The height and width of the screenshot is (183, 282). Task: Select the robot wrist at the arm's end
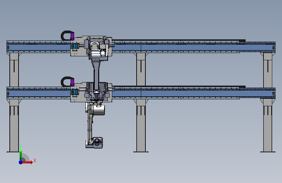point(97,143)
